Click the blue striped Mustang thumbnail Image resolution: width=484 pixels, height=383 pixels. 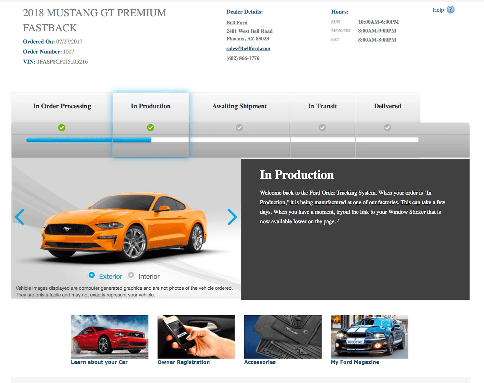point(369,337)
